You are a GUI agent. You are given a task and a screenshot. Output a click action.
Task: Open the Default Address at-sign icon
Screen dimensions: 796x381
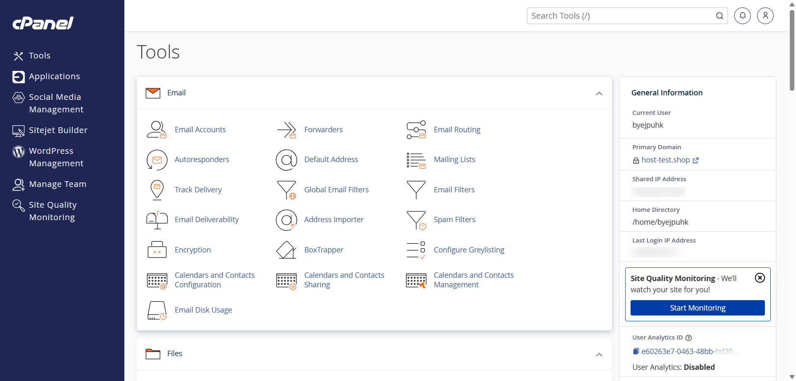coord(286,160)
